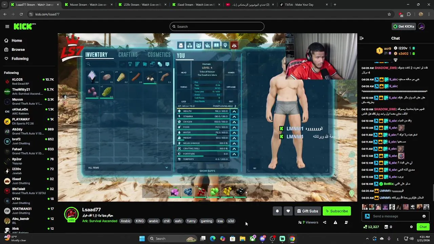The height and width of the screenshot is (244, 434).
Task: Open the emoji picker in chat
Action: point(424,216)
